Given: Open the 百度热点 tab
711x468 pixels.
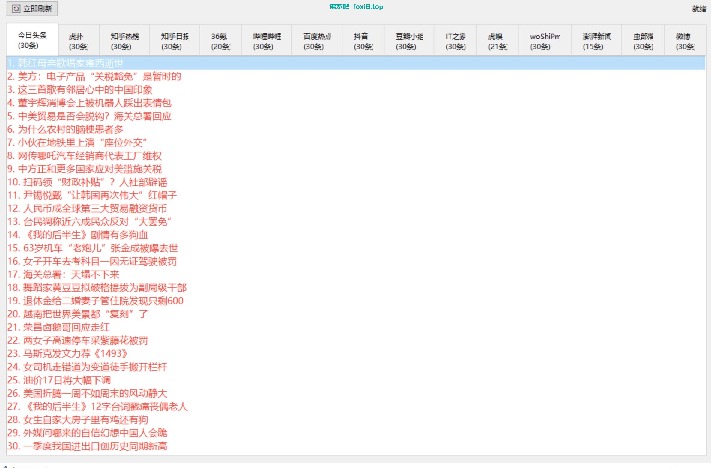Looking at the screenshot, I should pyautogui.click(x=317, y=41).
